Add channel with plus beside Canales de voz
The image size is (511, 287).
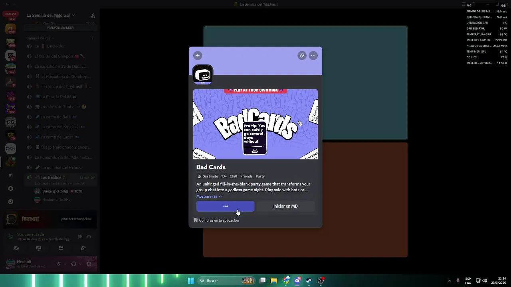tap(92, 38)
